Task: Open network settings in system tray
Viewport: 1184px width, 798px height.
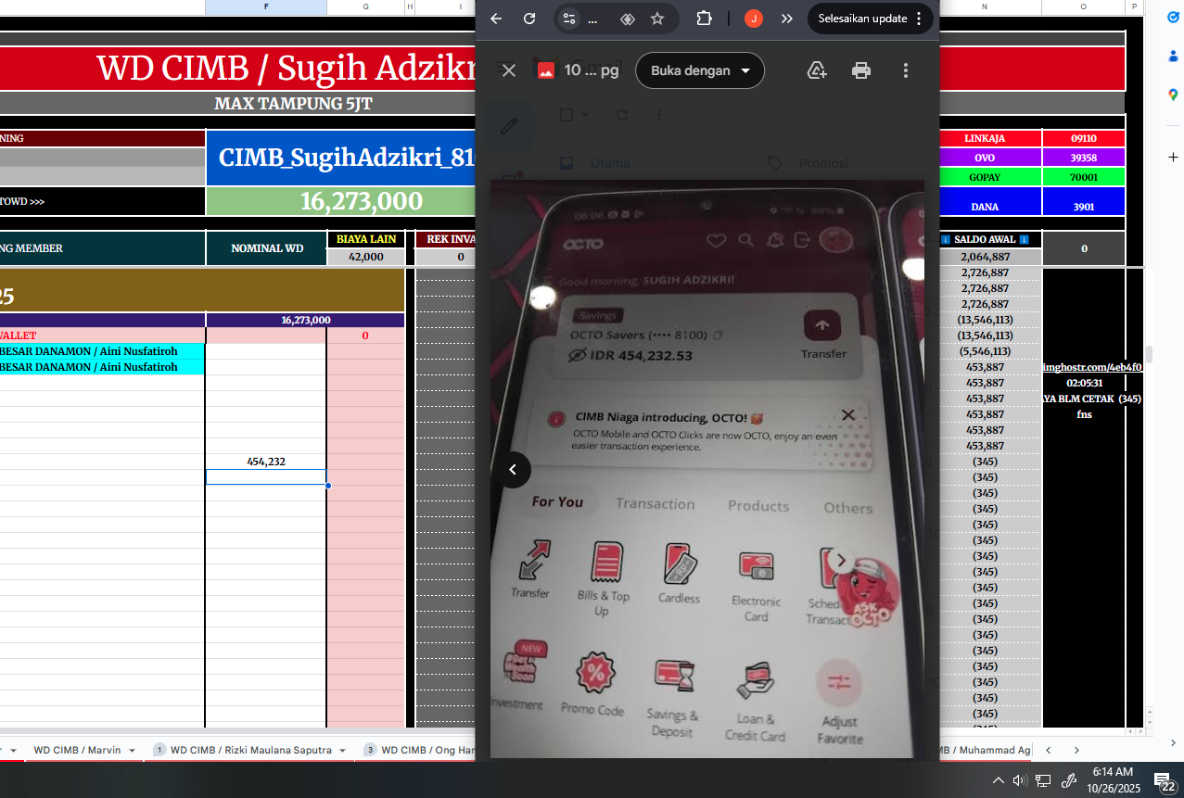Action: (1043, 780)
